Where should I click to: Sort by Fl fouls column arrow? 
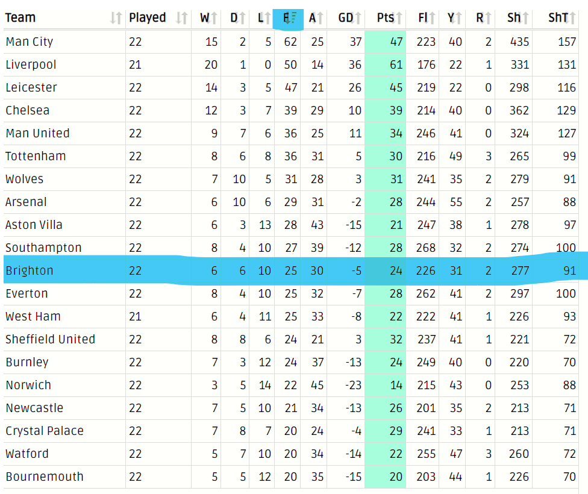(x=432, y=17)
